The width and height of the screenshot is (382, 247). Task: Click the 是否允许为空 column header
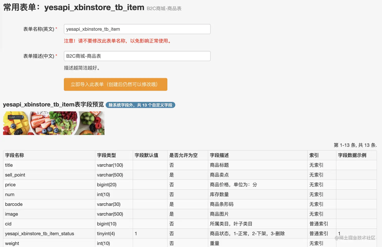pyautogui.click(x=188, y=155)
